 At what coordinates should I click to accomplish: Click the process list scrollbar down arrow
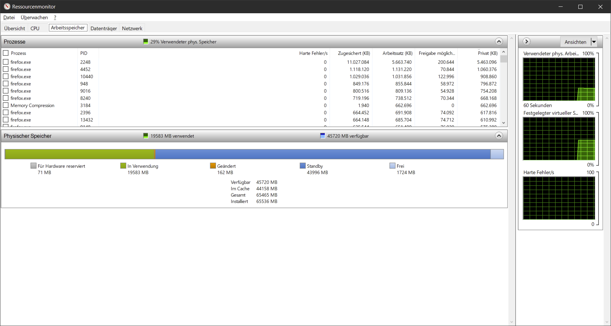click(x=504, y=123)
